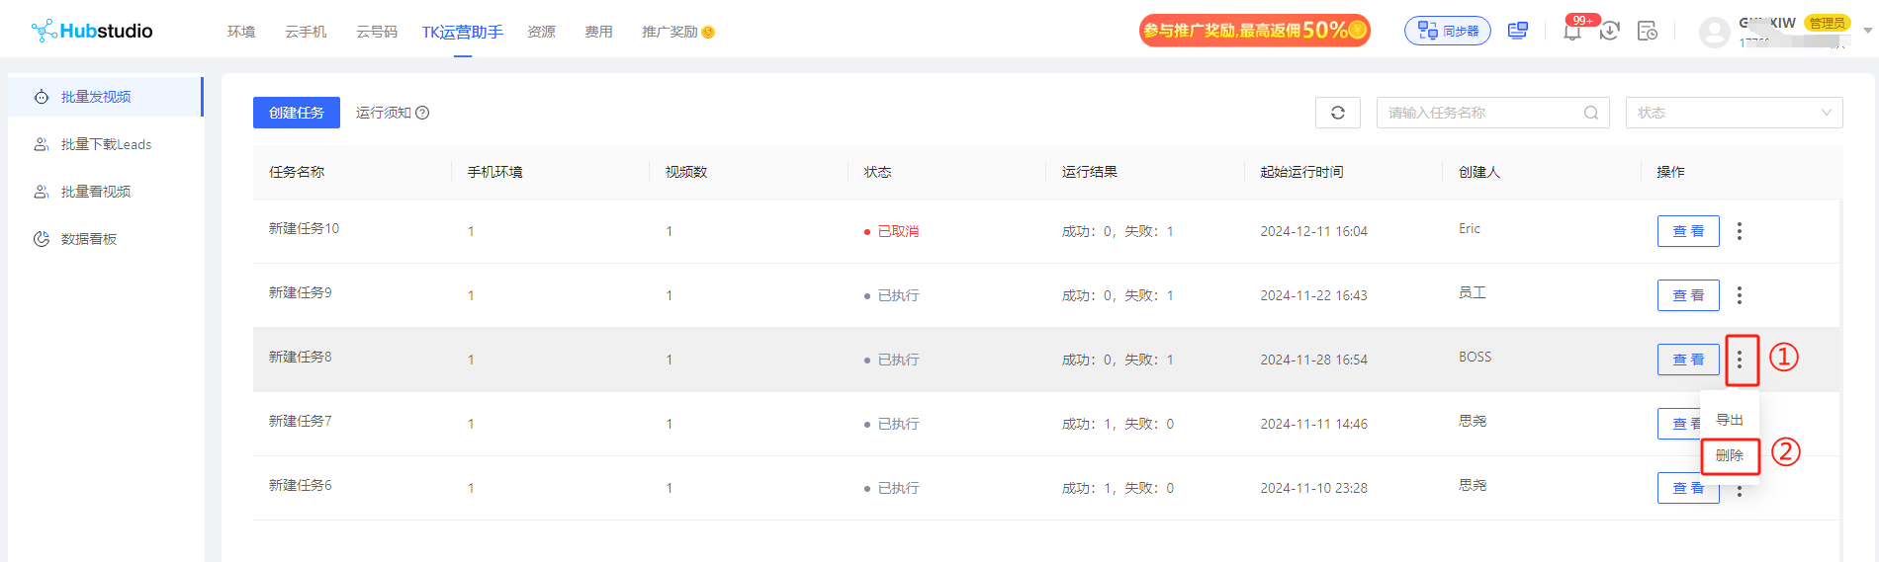The height and width of the screenshot is (562, 1879).
Task: Select 删除 in the popup menu
Action: [x=1730, y=455]
